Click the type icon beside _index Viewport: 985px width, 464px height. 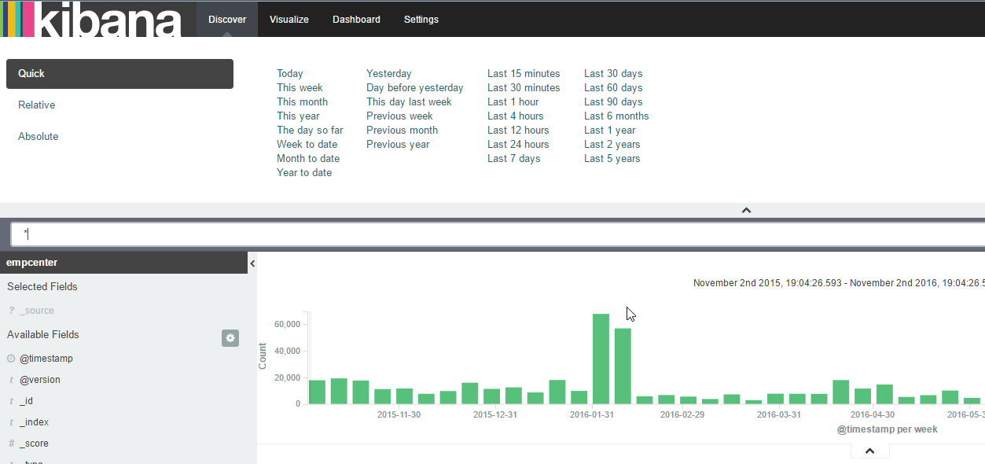11,422
